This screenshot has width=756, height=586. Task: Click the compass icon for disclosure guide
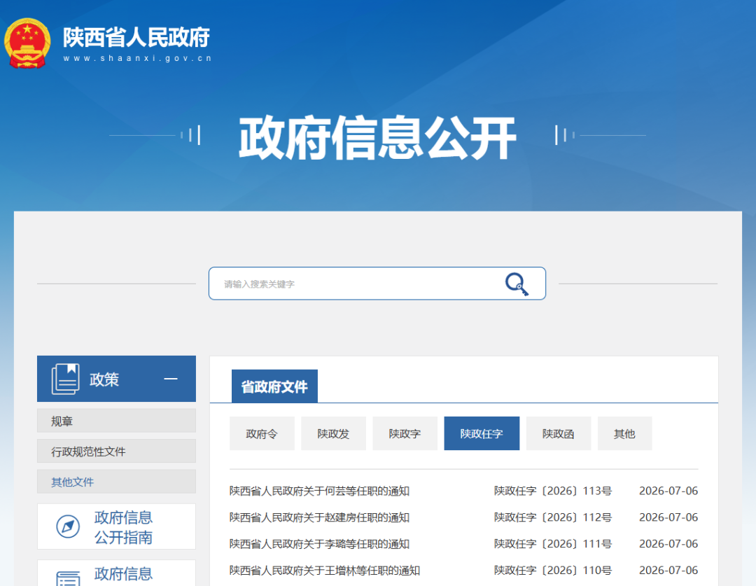(x=68, y=526)
